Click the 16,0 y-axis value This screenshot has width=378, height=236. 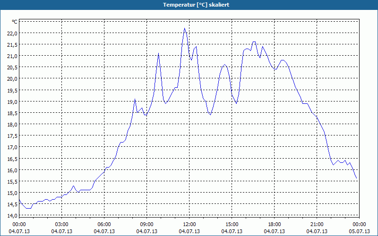click(x=12, y=170)
